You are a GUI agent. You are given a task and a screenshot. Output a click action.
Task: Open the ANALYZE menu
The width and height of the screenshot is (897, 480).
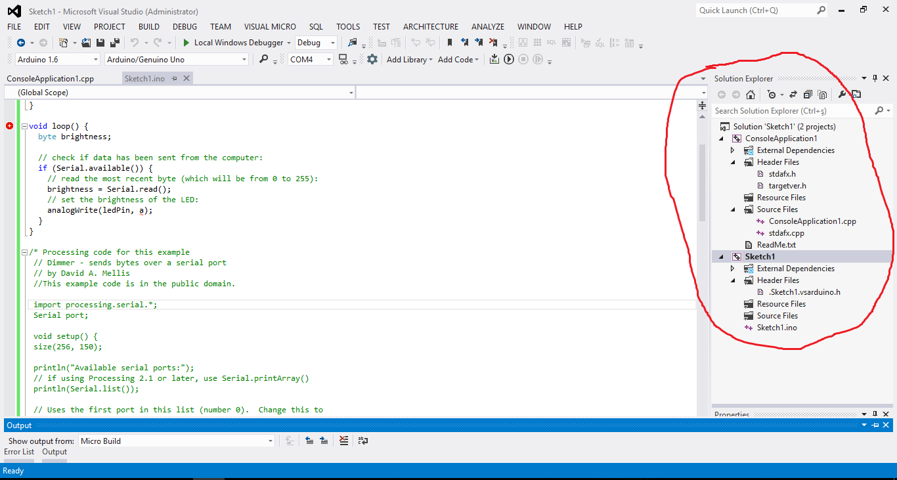[488, 27]
